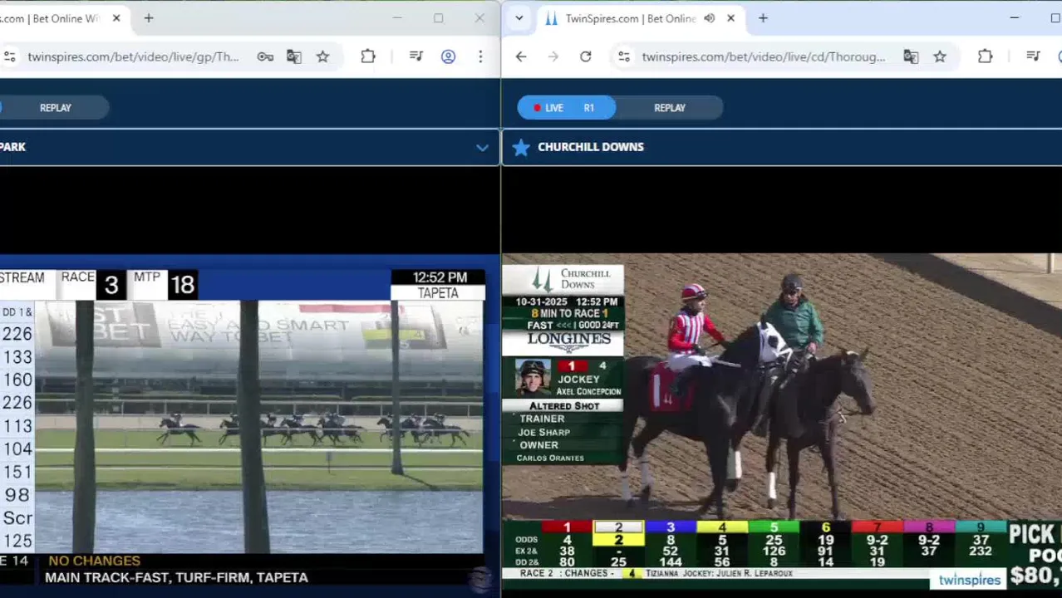This screenshot has height=598, width=1062.
Task: View site information icon in left address bar
Action: point(9,56)
